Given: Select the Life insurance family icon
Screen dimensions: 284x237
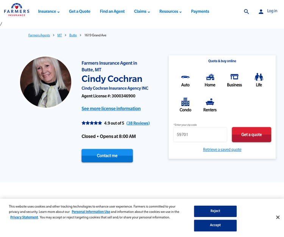Looking at the screenshot, I should 259,77.
